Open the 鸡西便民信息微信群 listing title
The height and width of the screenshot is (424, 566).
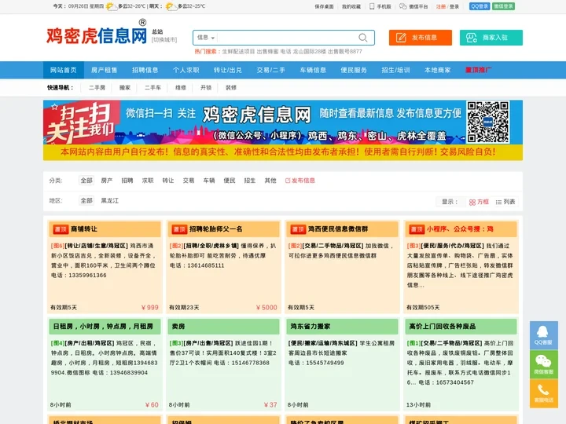coord(338,229)
